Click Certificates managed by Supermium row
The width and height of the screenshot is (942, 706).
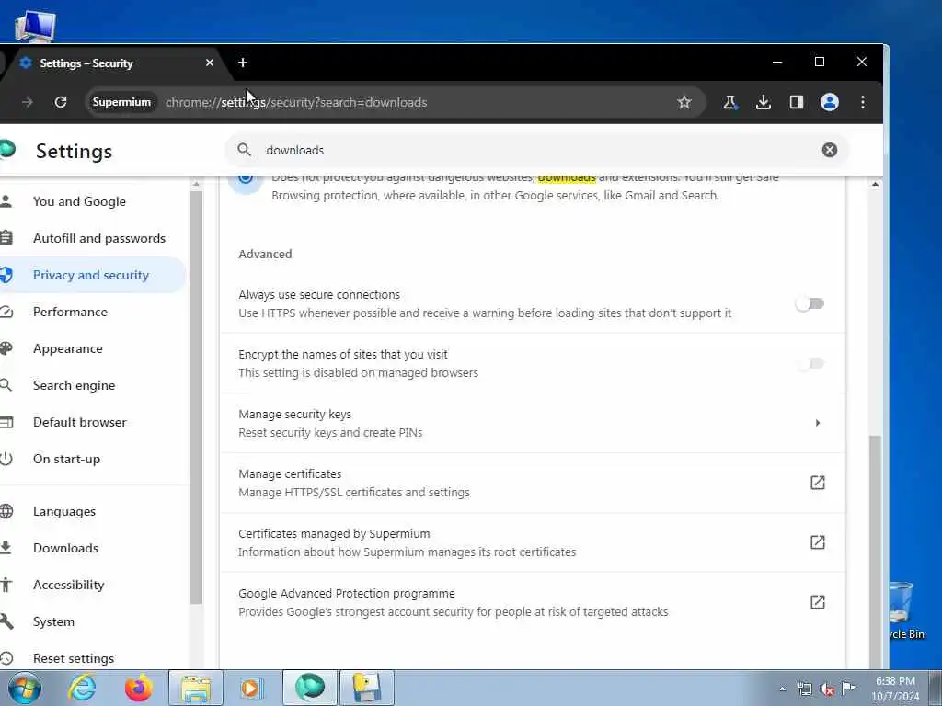tap(533, 542)
